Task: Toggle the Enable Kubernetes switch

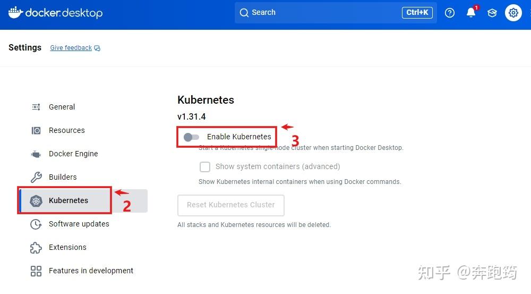Action: point(191,137)
